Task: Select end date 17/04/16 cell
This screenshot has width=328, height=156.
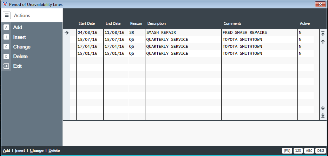Action: pyautogui.click(x=114, y=46)
